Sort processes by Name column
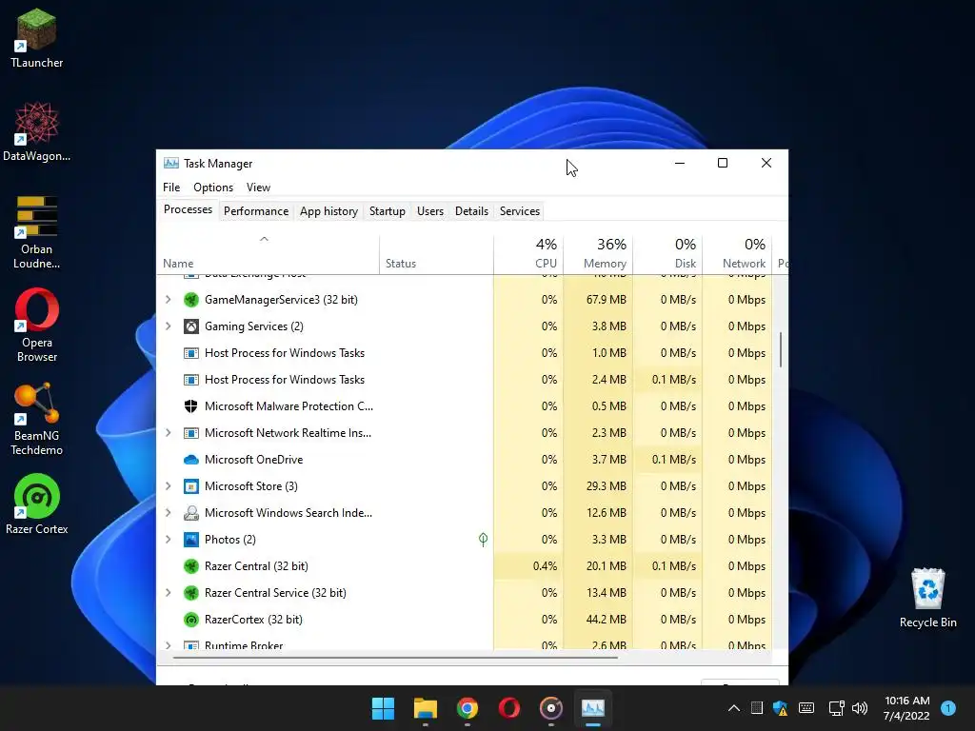Image resolution: width=975 pixels, height=731 pixels. tap(268, 254)
